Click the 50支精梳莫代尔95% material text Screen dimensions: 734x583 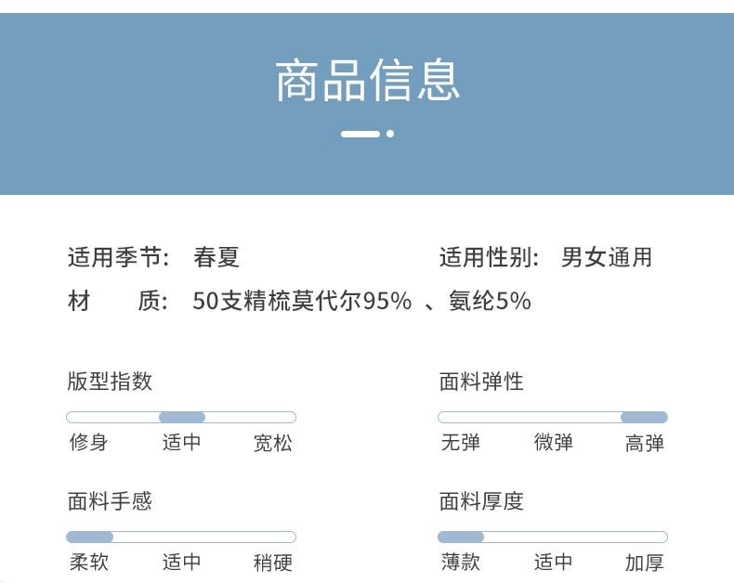point(302,302)
